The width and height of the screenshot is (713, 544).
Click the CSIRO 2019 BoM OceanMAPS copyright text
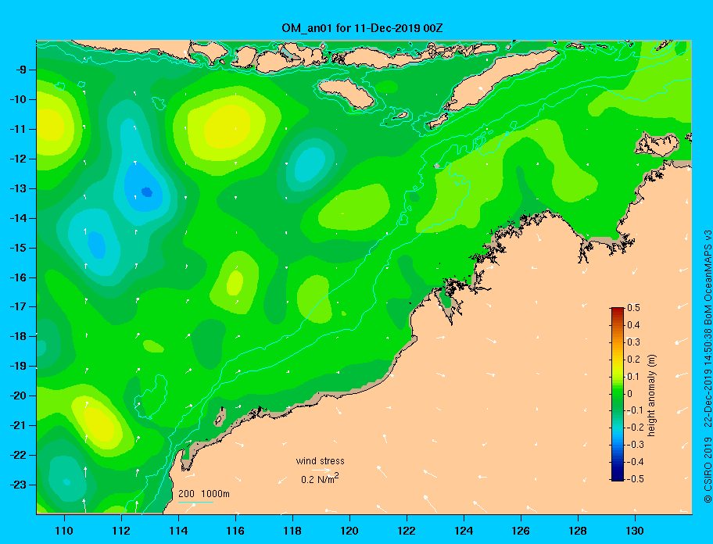pos(708,367)
